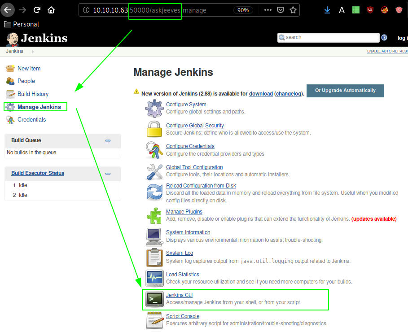
Task: Click the Jenkins CLI terminal icon
Action: point(154,299)
